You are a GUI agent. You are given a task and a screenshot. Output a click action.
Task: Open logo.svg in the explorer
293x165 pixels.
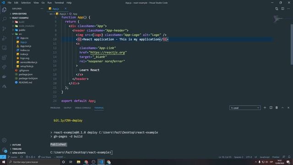pos(25,58)
